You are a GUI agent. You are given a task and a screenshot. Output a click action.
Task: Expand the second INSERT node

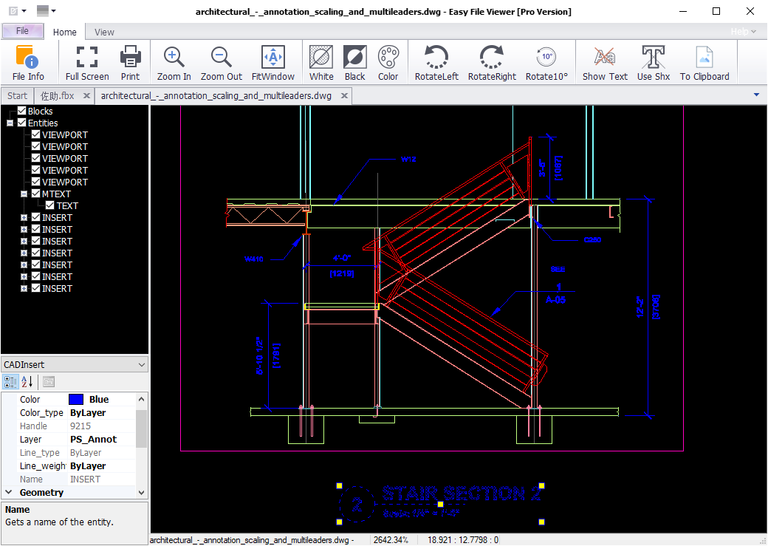[x=24, y=229]
